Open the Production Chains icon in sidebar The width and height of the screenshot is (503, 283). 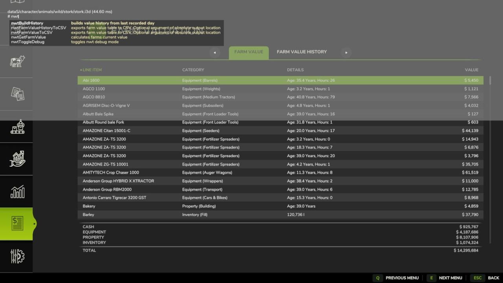(17, 127)
